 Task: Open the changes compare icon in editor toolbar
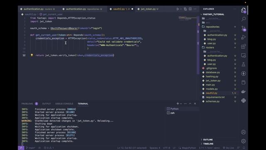click(x=185, y=9)
